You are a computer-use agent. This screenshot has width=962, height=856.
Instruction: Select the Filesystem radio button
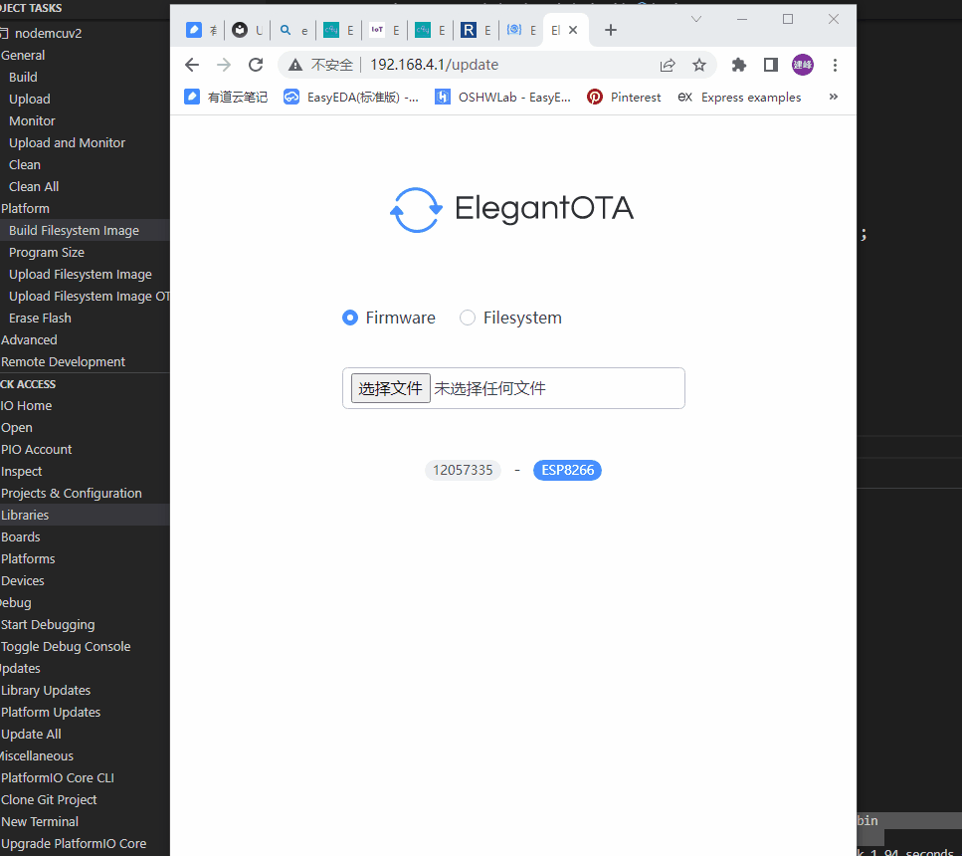click(468, 318)
